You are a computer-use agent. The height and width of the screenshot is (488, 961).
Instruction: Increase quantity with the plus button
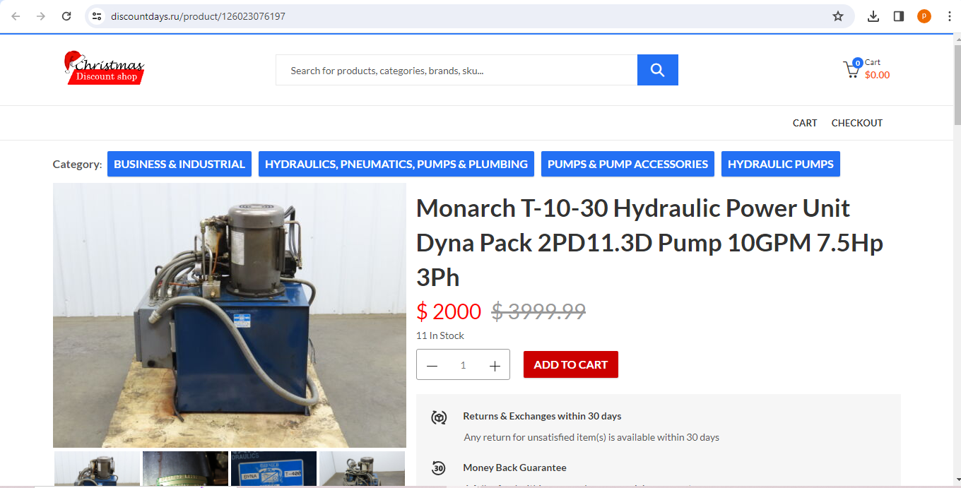click(x=495, y=365)
